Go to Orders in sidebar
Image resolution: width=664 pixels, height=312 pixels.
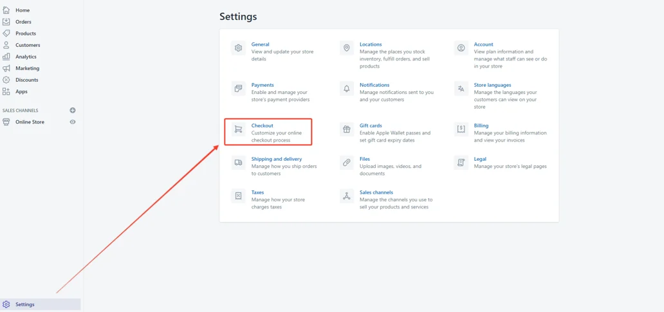coord(23,22)
